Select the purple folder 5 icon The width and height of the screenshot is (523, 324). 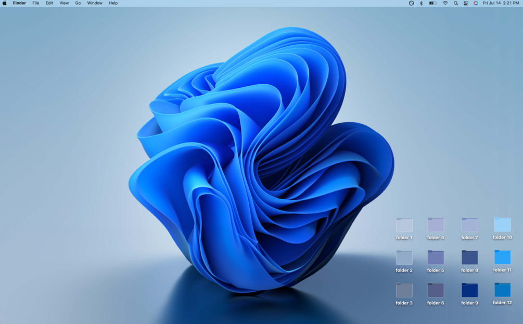click(436, 257)
